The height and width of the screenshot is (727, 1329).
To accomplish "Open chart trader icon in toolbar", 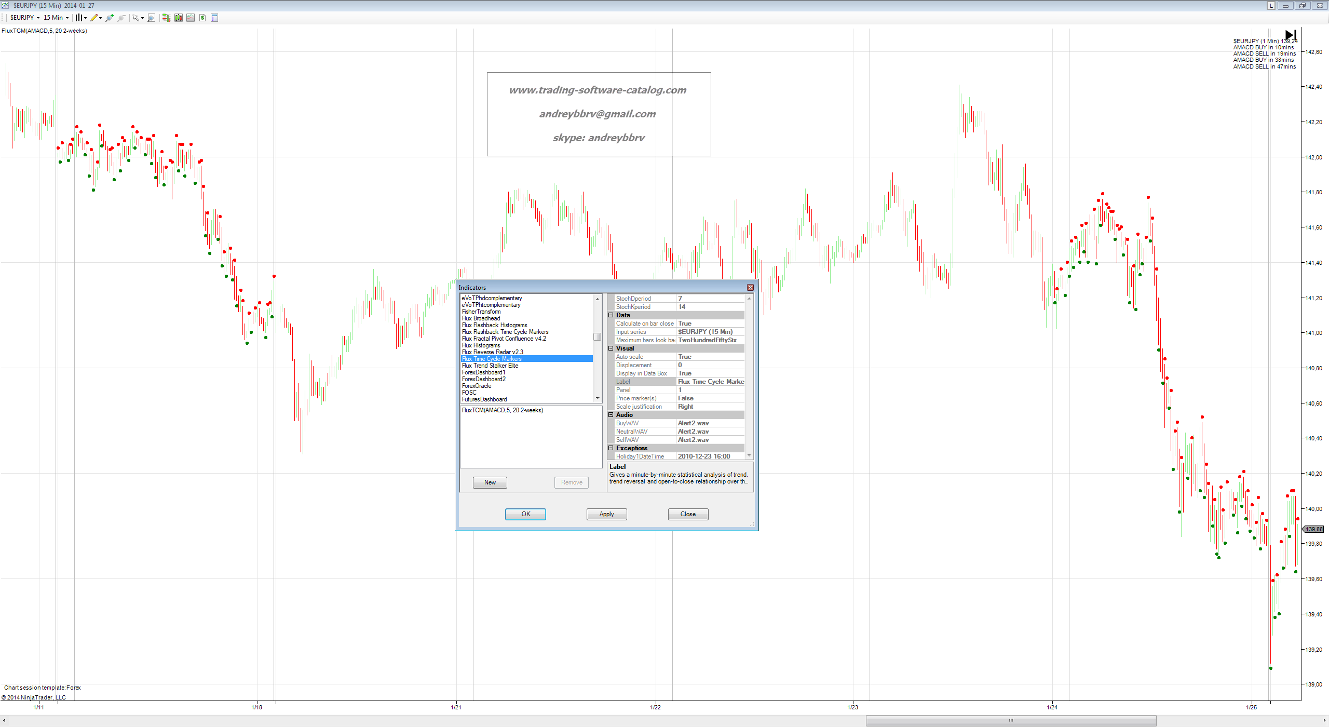I will [x=166, y=18].
